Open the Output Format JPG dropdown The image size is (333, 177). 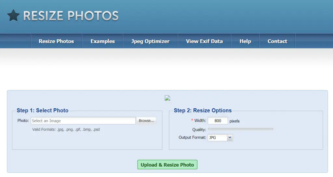pos(220,138)
